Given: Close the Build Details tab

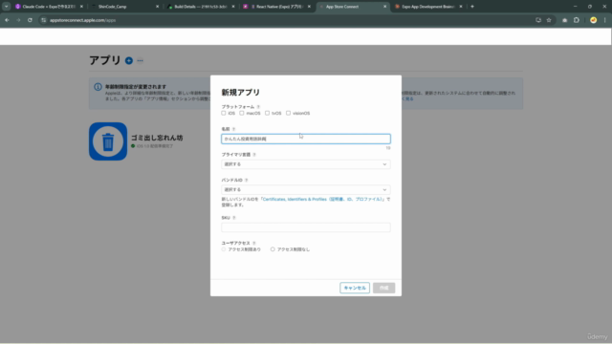Looking at the screenshot, I should click(233, 7).
